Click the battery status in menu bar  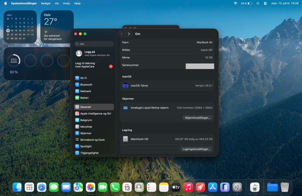[247, 3]
